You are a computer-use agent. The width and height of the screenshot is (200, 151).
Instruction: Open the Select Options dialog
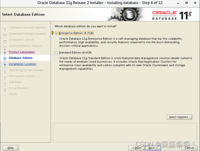[x=179, y=117]
